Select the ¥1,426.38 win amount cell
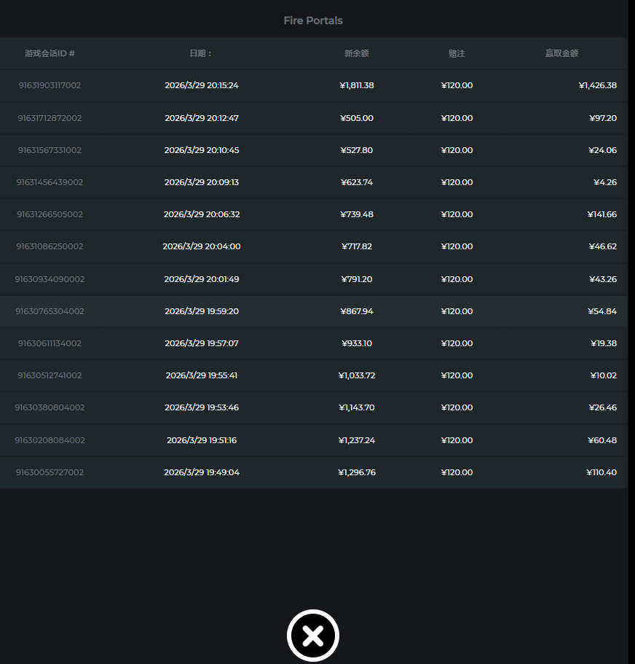The width and height of the screenshot is (635, 664). click(597, 85)
